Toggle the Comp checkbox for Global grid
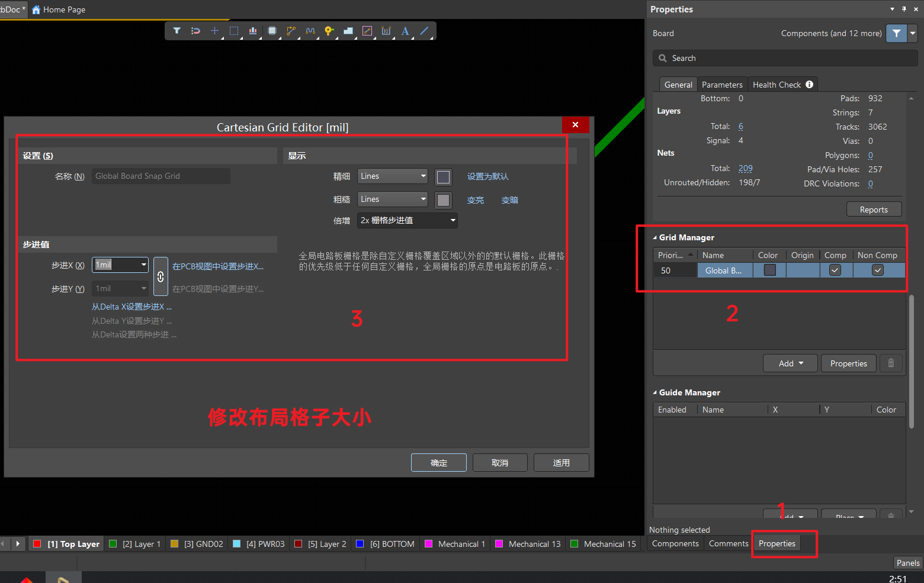The image size is (924, 583). click(835, 270)
